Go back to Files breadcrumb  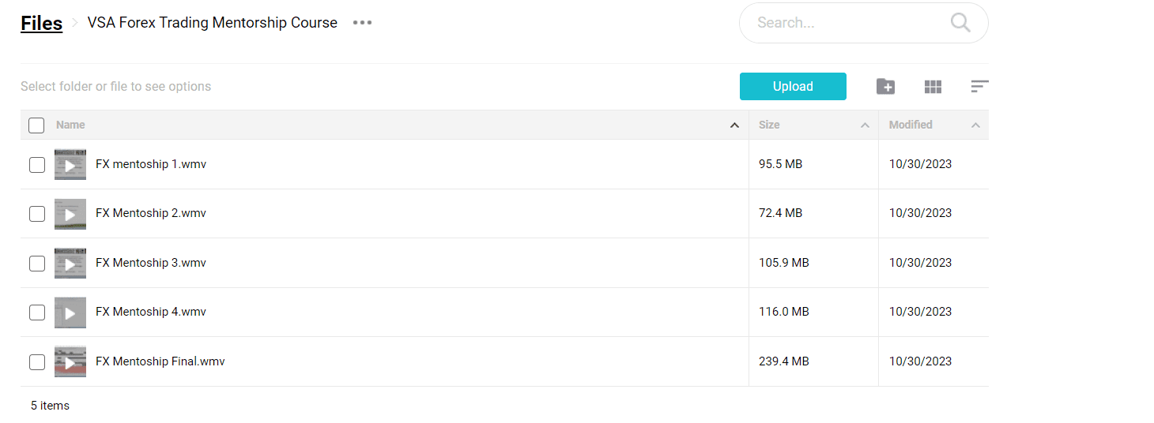(x=42, y=23)
